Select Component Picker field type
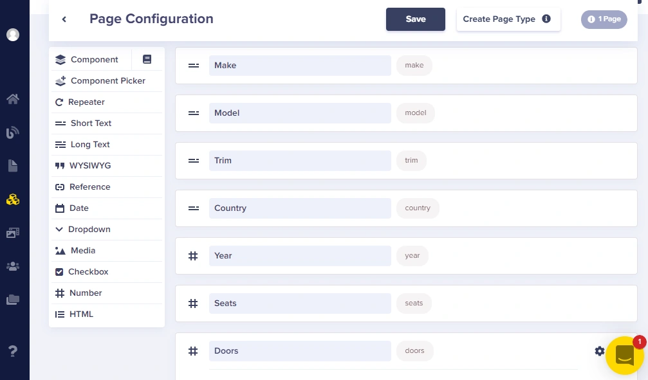648x380 pixels. point(107,81)
